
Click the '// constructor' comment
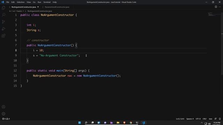(38, 40)
